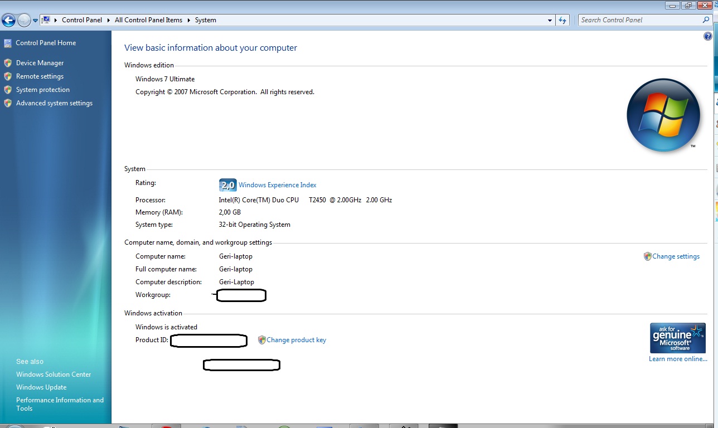Minimize the System window
This screenshot has width=718, height=428.
(673, 5)
